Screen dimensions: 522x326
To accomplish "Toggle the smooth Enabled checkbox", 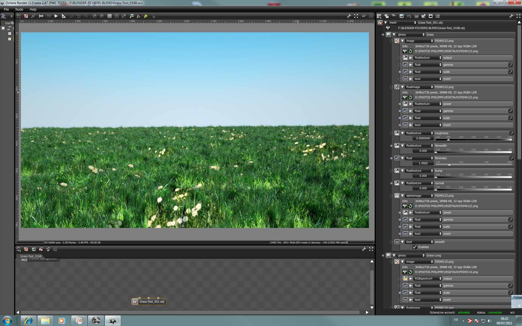I will [415, 247].
